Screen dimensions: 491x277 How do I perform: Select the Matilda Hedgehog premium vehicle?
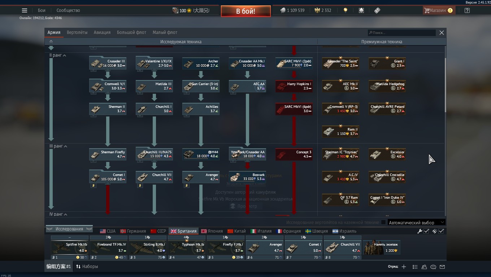[387, 86]
